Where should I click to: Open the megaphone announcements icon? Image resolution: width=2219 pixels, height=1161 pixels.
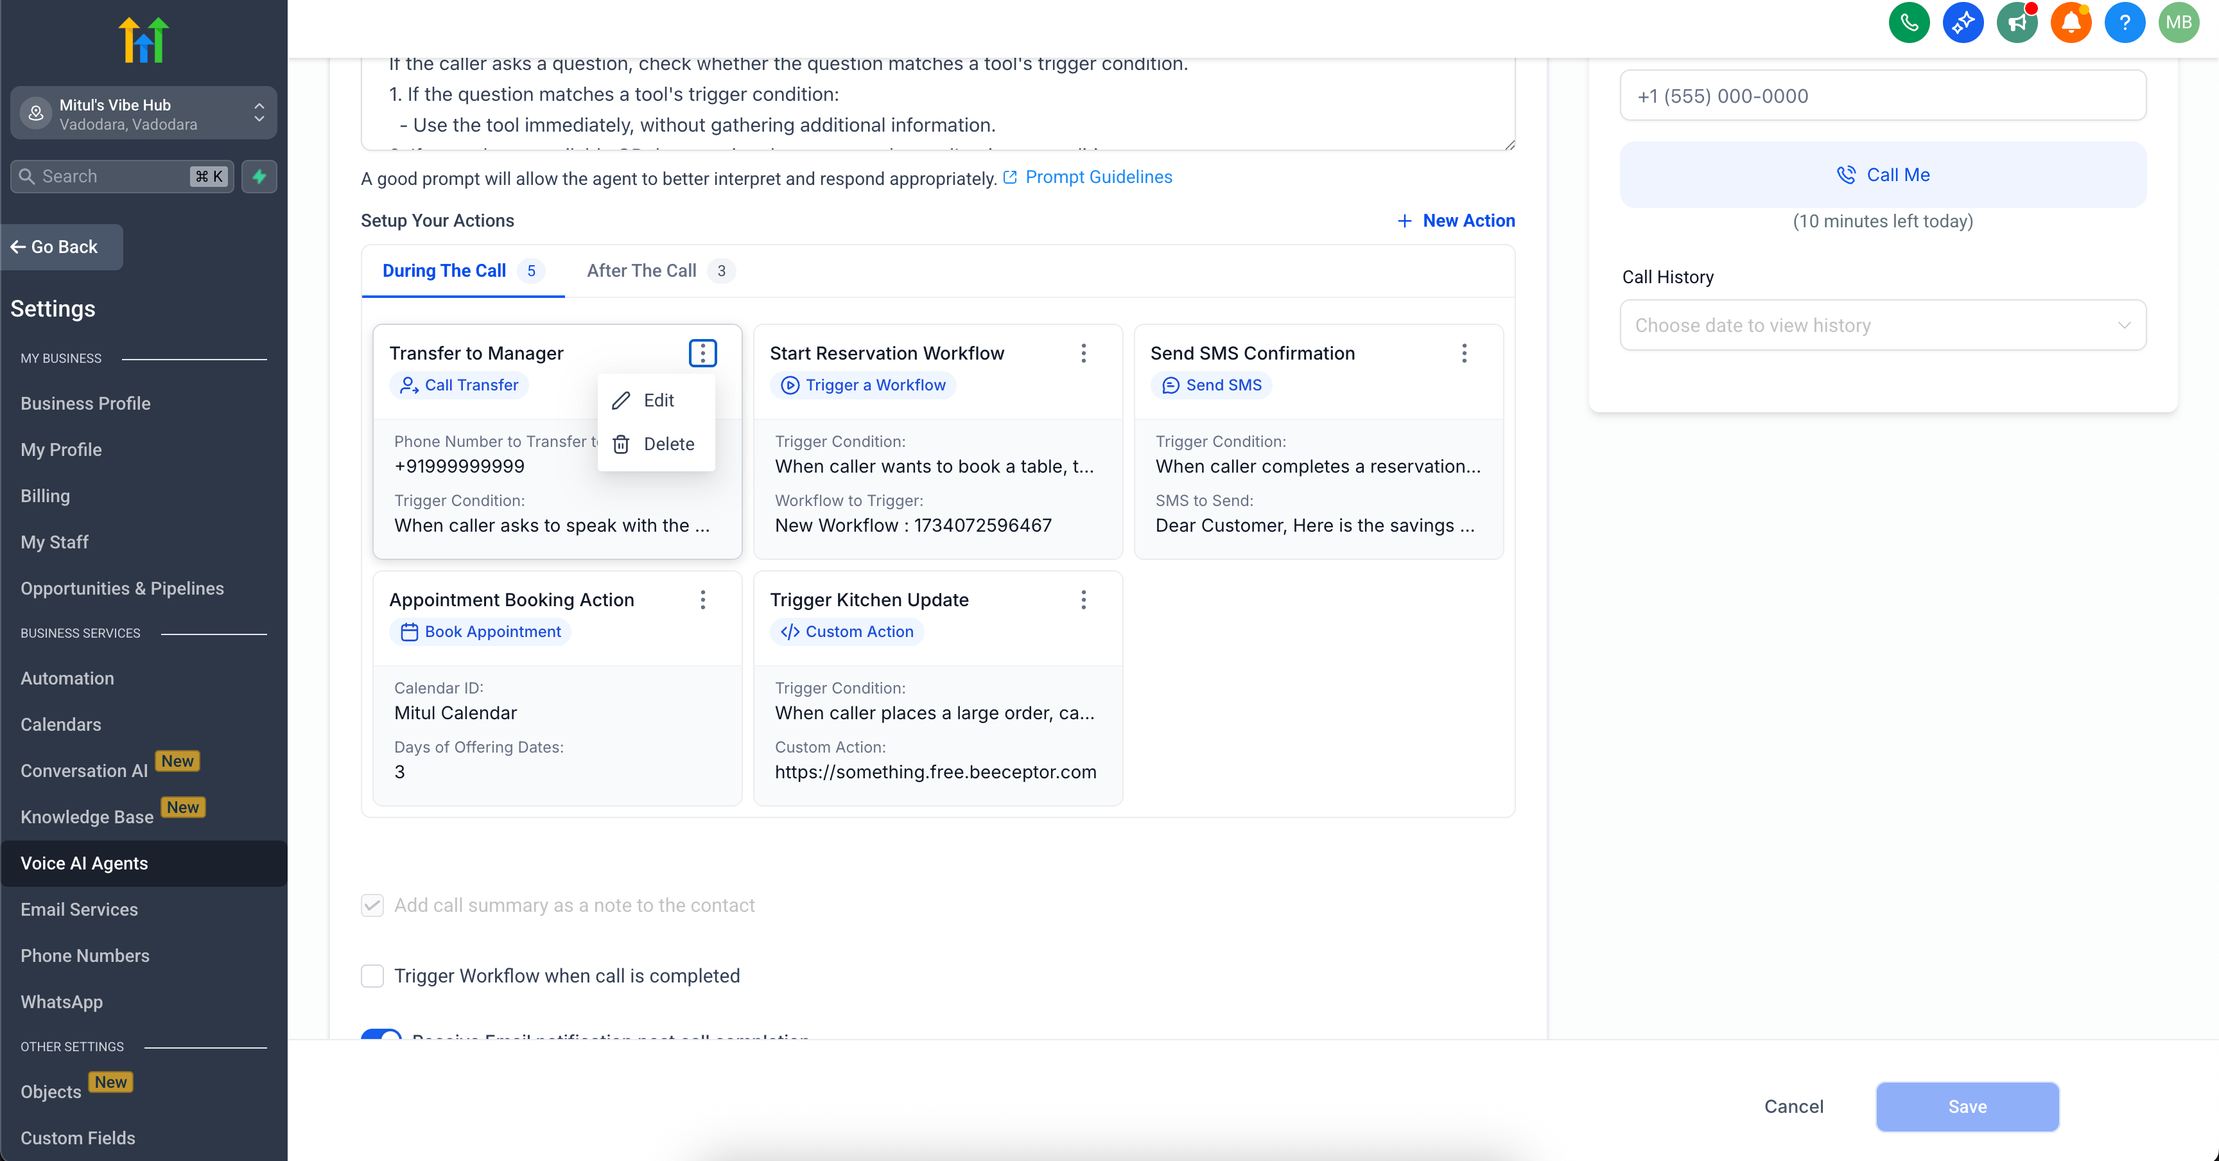[2017, 23]
